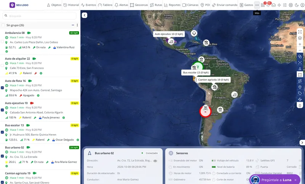This screenshot has height=184, width=305.
Task: Select the Auto de alquiler 22 checkbox
Action: click(2, 66)
